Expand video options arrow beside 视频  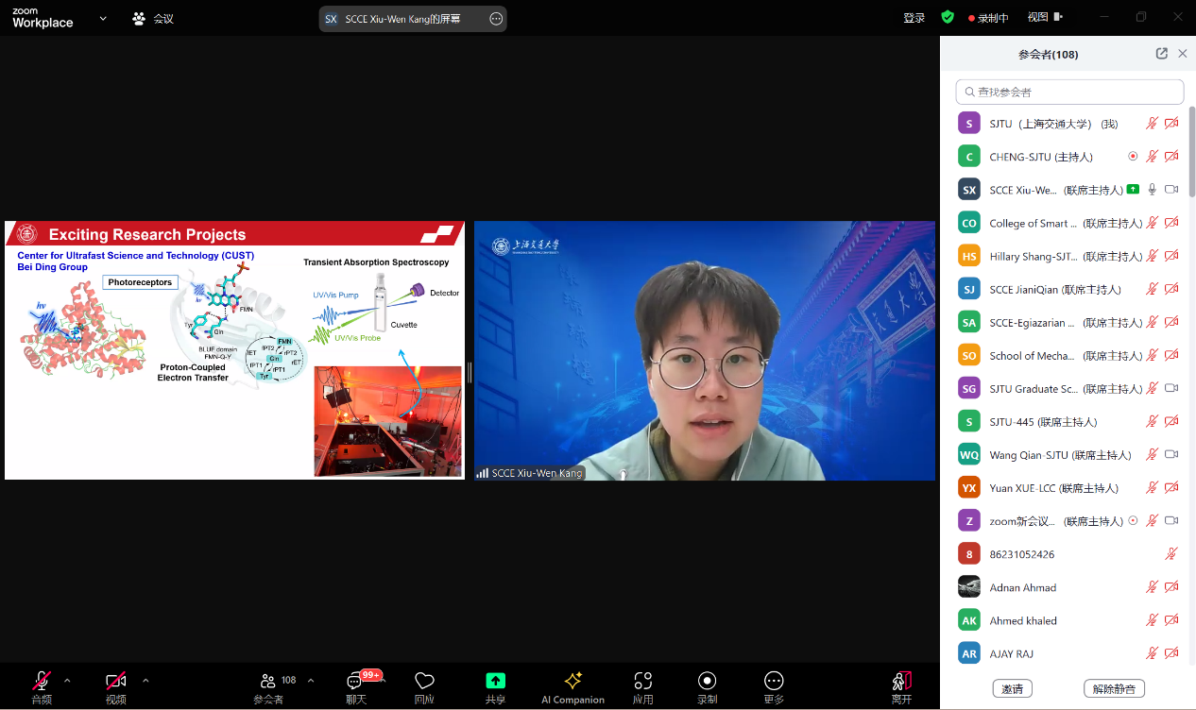pyautogui.click(x=145, y=680)
